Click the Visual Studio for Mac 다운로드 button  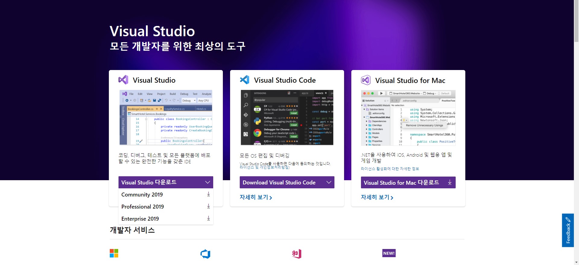coord(408,182)
